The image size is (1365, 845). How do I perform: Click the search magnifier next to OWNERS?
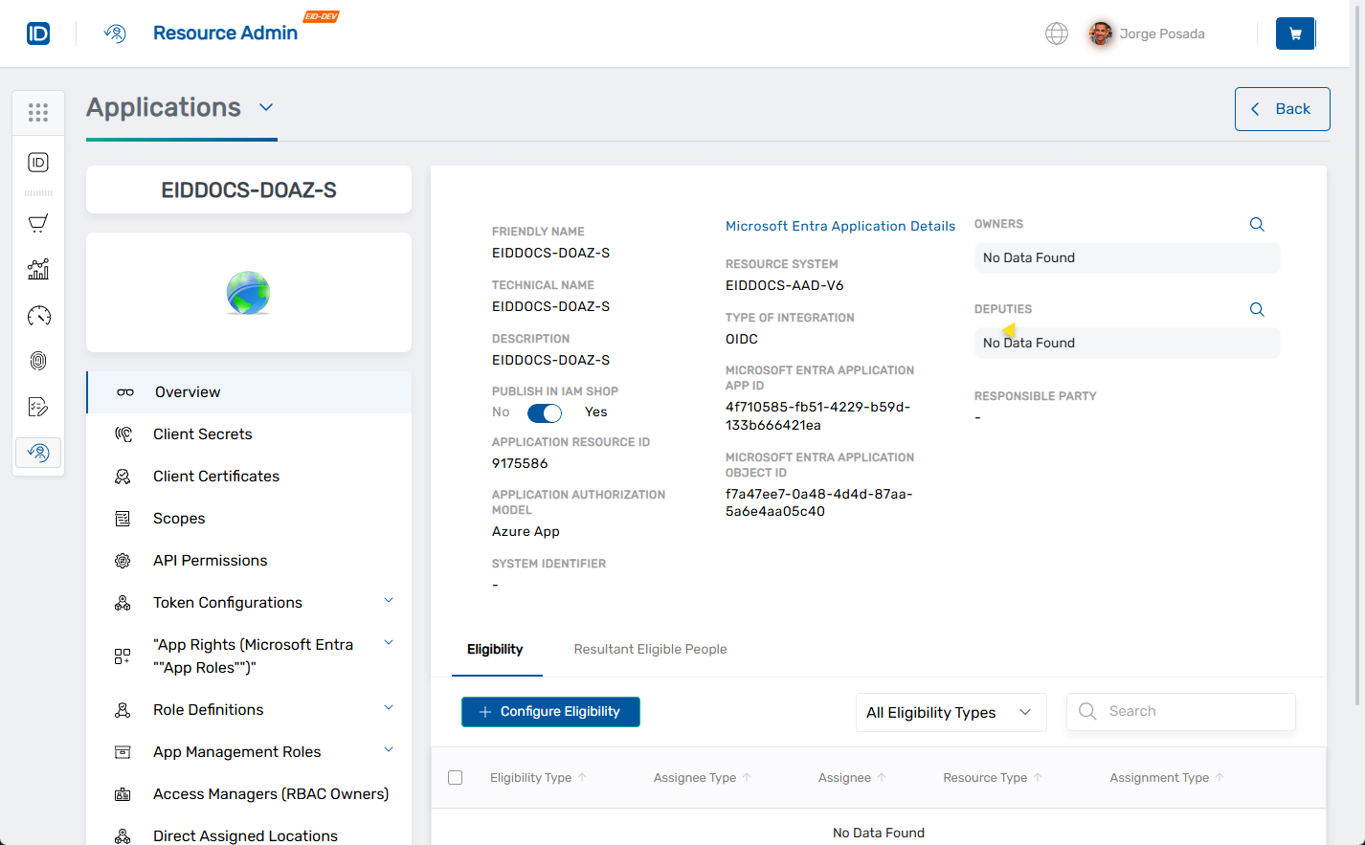(x=1257, y=224)
